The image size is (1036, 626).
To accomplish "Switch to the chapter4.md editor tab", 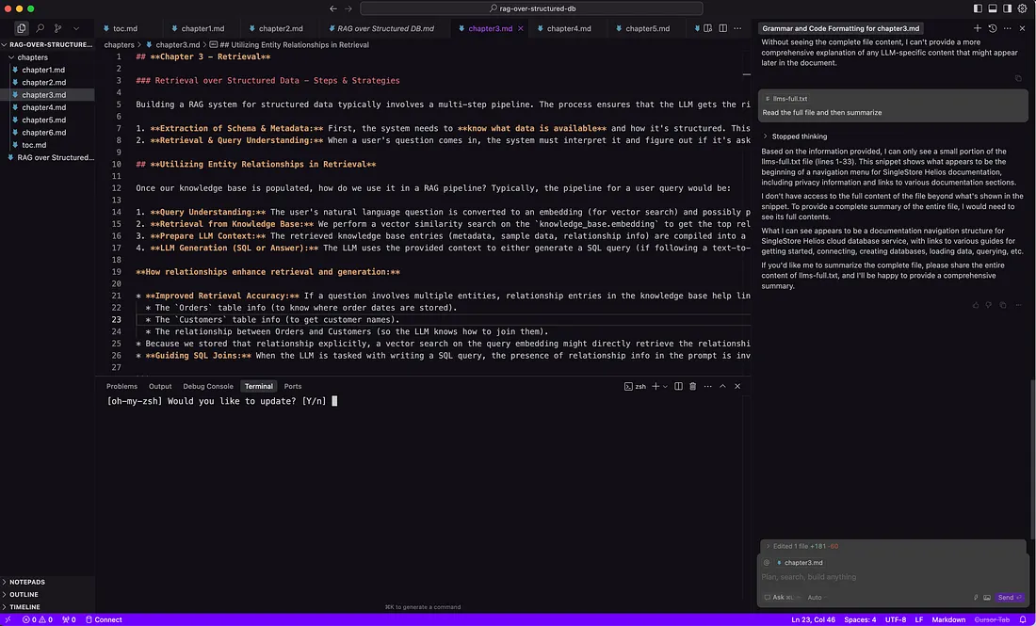I will point(569,29).
